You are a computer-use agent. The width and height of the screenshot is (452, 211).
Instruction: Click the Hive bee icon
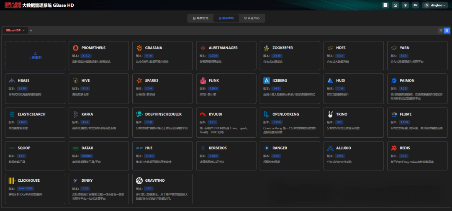click(75, 80)
